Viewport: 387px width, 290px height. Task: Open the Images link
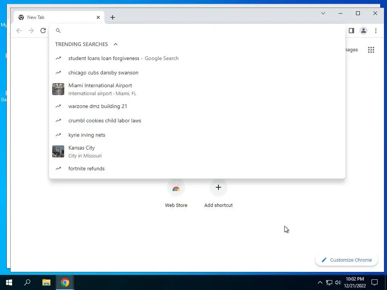pos(351,50)
